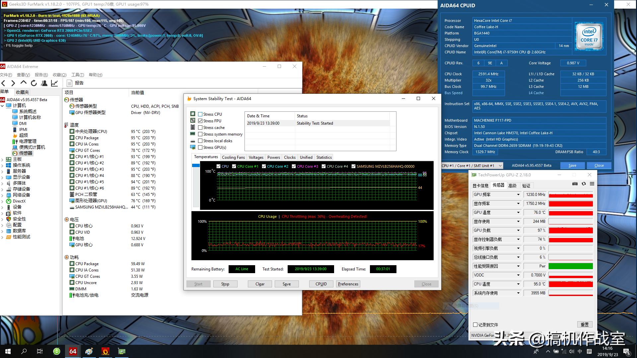The width and height of the screenshot is (637, 358).
Task: Switch to the Cooling Fans tab
Action: point(233,157)
